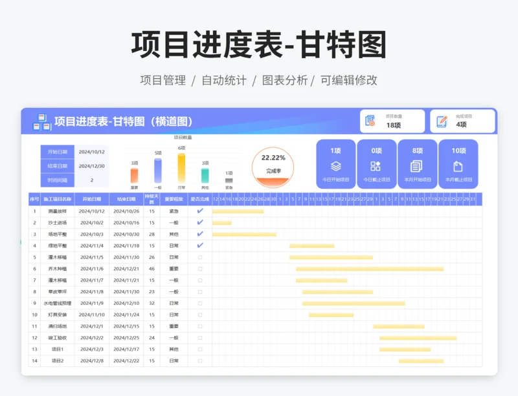Viewport: 518px width, 396px height.
Task: Click the green 其他 bar in the chart
Action: [x=205, y=176]
